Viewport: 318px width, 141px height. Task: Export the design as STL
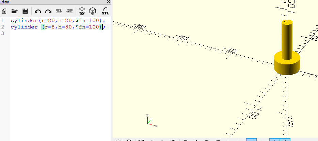pos(105,11)
